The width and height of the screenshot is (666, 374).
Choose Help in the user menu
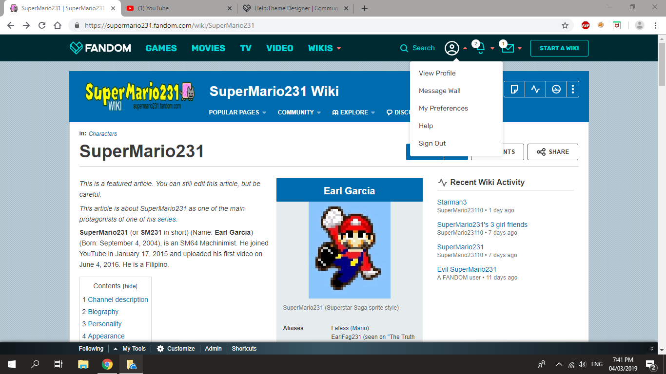coord(426,126)
